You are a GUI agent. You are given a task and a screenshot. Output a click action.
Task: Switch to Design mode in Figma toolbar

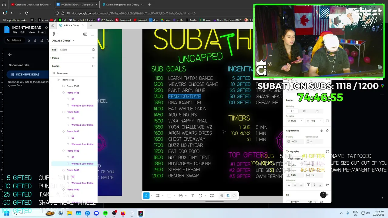click(228, 196)
